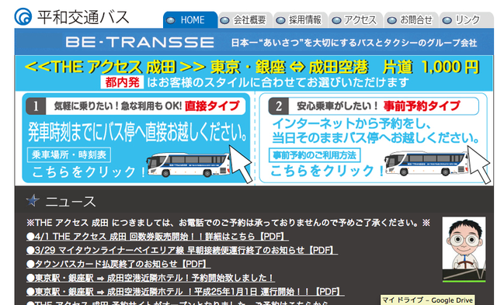Viewport: 497px width, 305px height.
Task: Open the HOME tab
Action: (x=190, y=20)
